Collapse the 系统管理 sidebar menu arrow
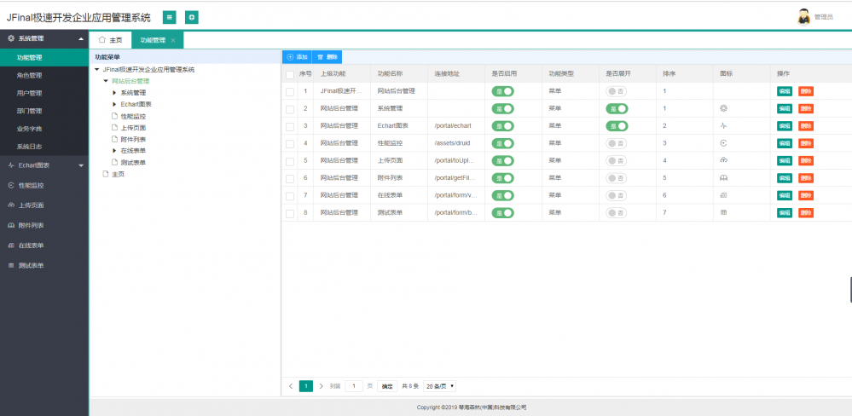Screen dimensions: 852x416 (x=81, y=39)
